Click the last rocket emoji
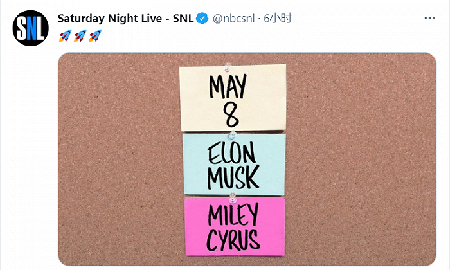450x270 pixels. 94,37
